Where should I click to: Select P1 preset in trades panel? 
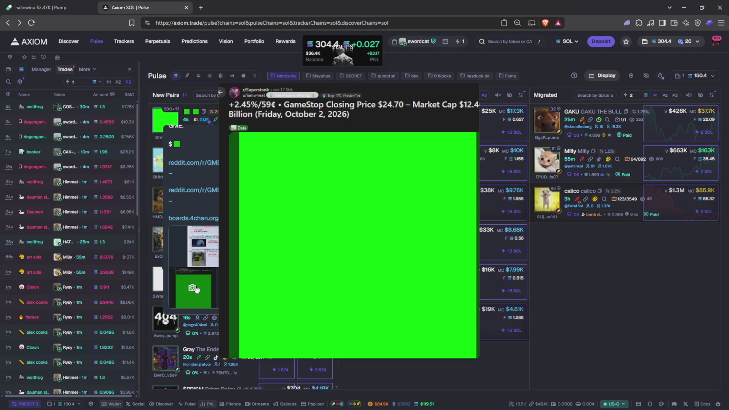109,82
